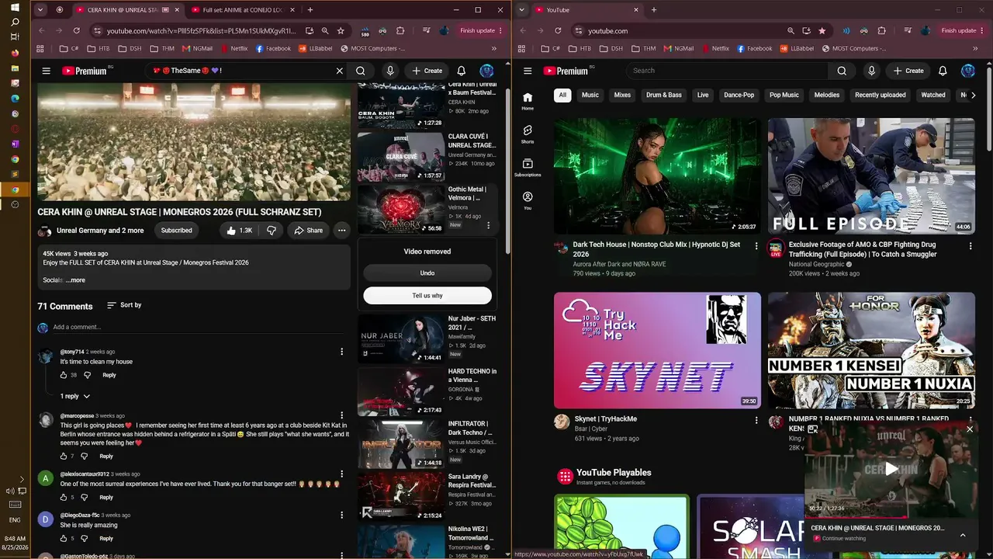This screenshot has width=993, height=559.
Task: Click the search magnifier button in the left YouTube window
Action: pos(361,71)
